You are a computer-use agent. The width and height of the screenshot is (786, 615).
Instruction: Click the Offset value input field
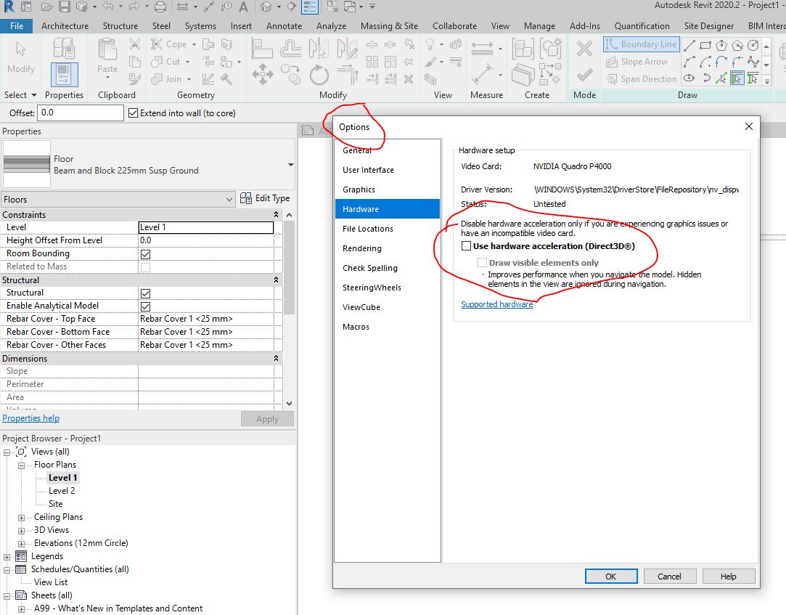[x=81, y=113]
